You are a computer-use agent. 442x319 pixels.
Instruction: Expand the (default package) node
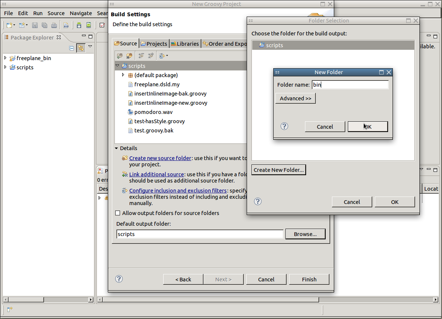coord(123,75)
